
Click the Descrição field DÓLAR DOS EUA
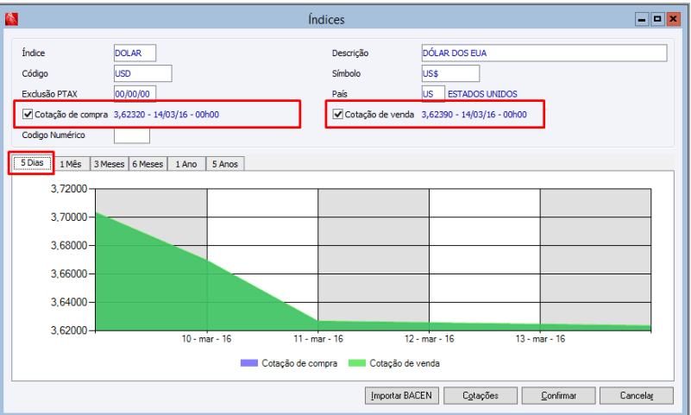544,53
